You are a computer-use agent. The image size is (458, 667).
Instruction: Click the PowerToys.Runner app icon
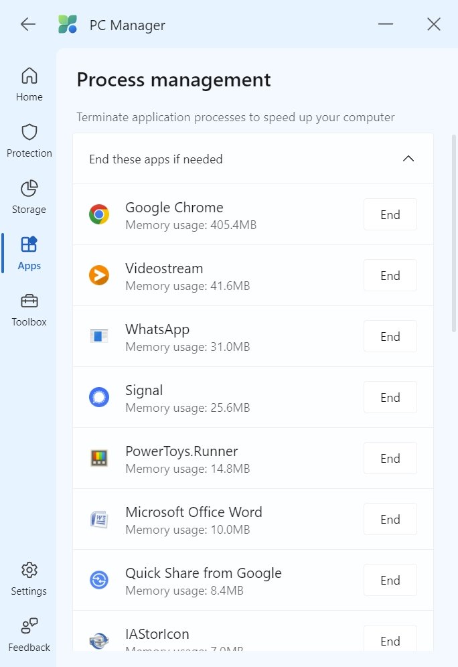pos(99,459)
